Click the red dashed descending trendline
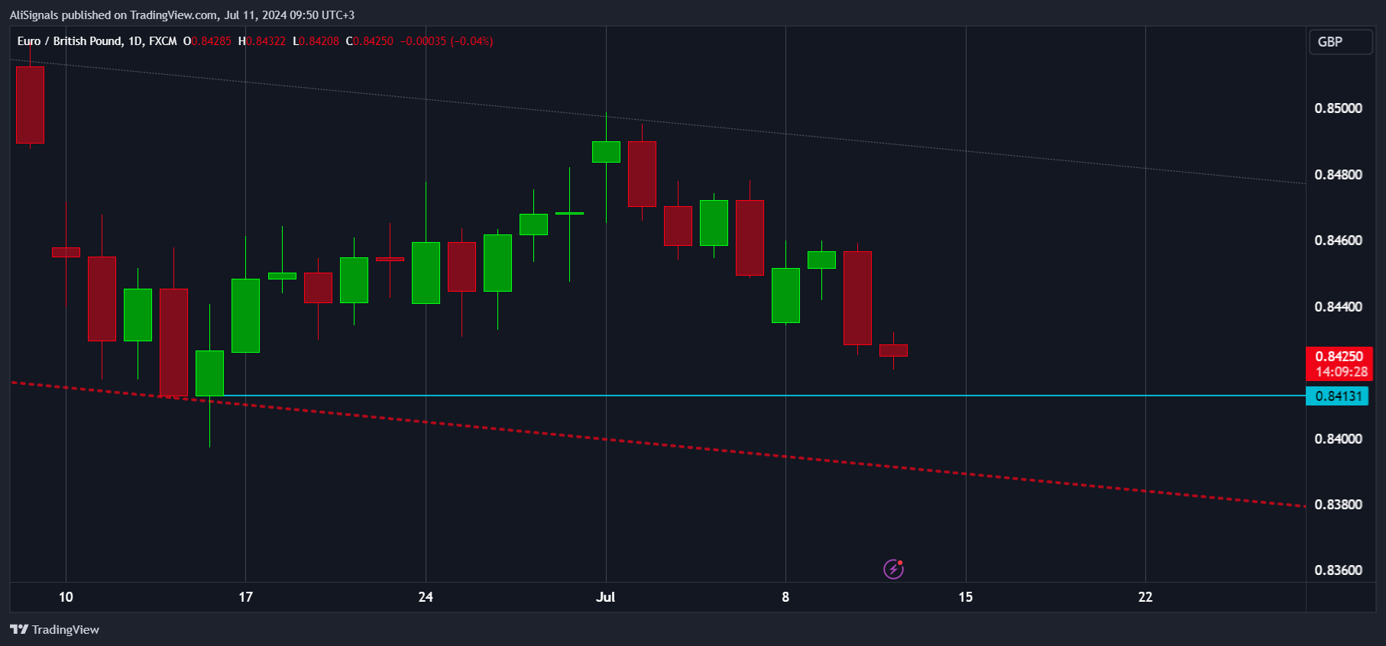The image size is (1386, 646). coord(657,445)
